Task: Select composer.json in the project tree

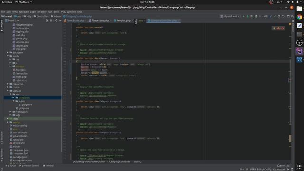Action: pos(20,150)
